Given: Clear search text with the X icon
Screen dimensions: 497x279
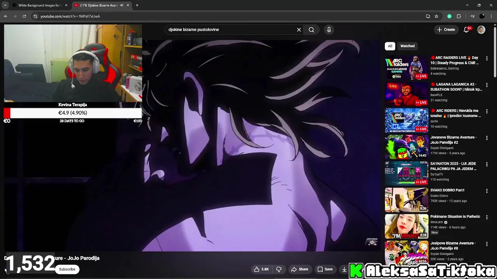Looking at the screenshot, I should tap(299, 29).
